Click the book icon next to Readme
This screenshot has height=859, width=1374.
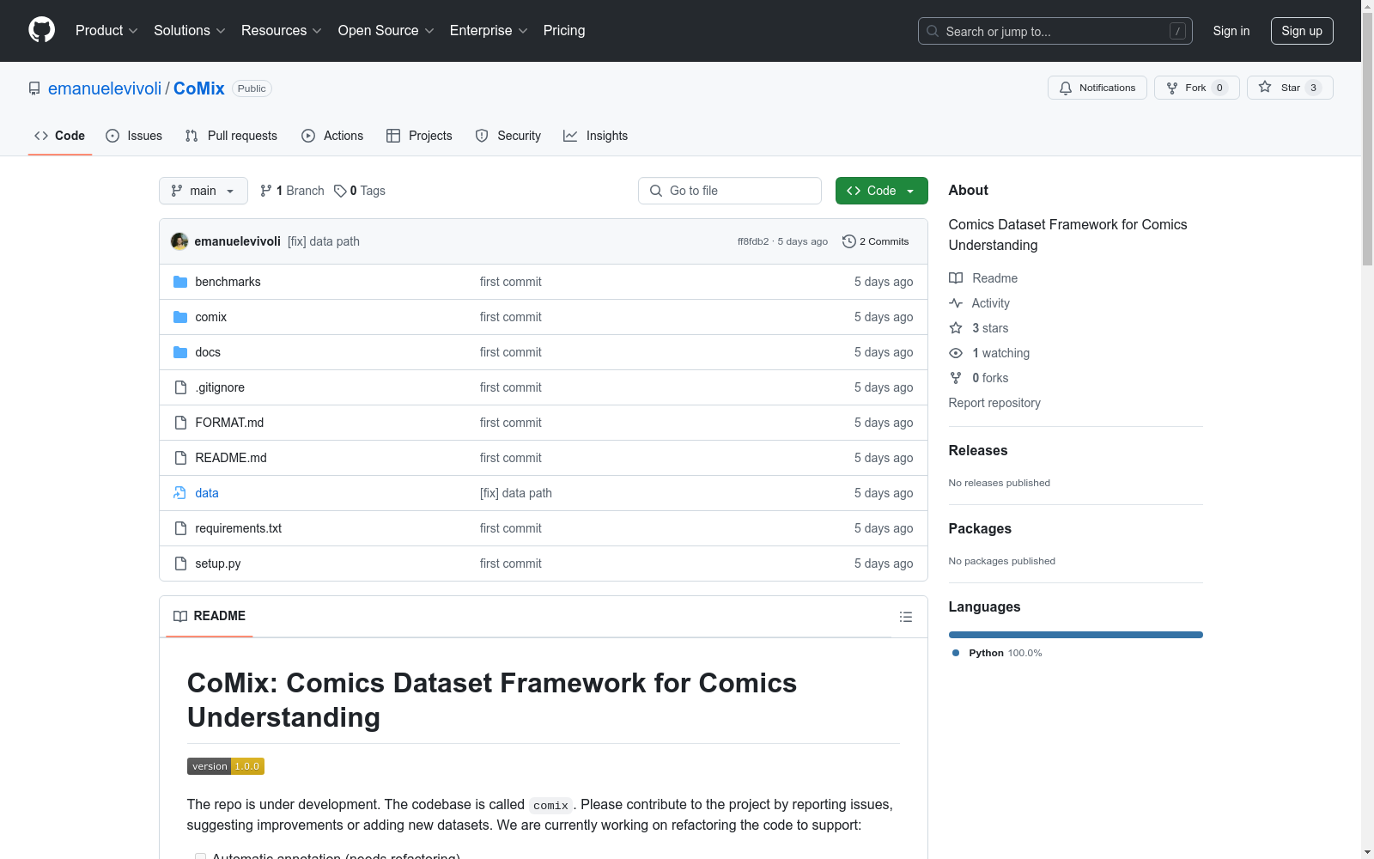(x=956, y=278)
